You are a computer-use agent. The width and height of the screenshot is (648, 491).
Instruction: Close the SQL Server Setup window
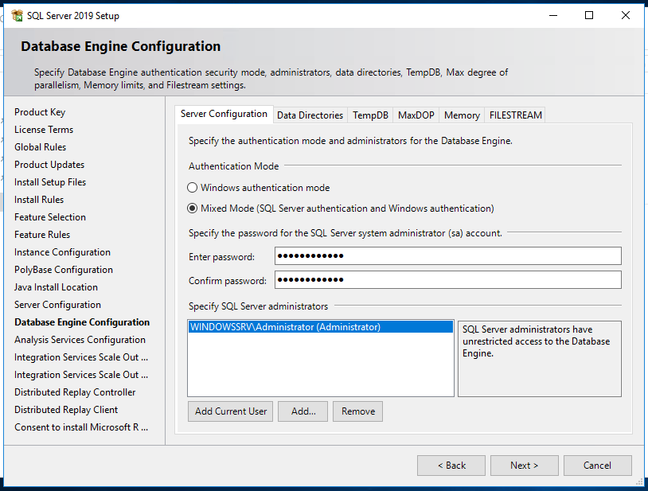(x=626, y=16)
